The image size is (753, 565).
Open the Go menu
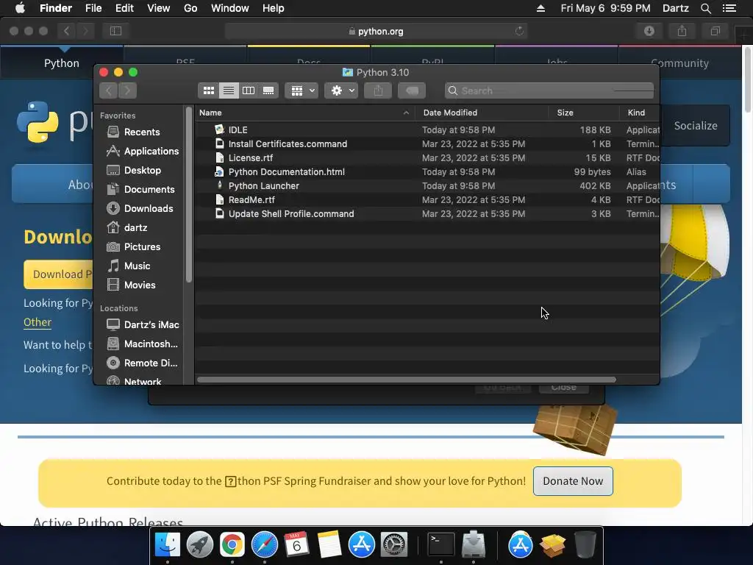pos(190,8)
